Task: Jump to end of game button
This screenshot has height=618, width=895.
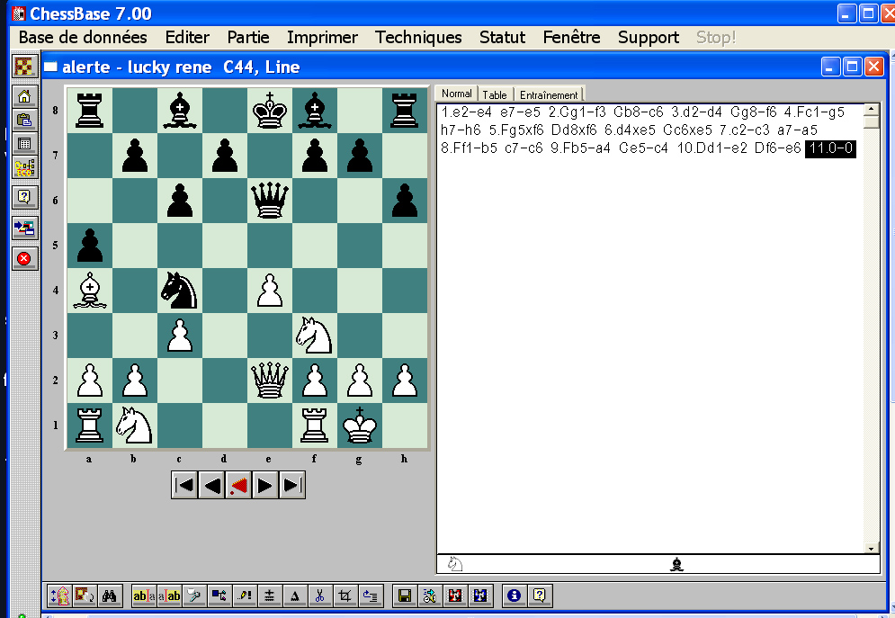Action: [291, 485]
